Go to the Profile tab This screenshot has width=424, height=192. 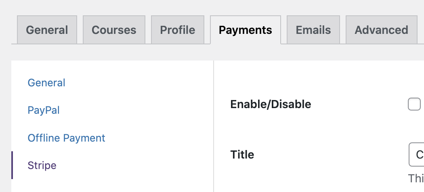click(178, 30)
